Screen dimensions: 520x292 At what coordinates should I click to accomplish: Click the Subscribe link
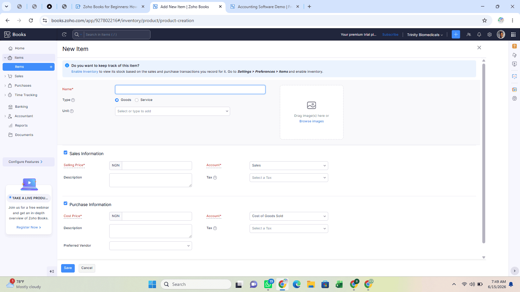point(390,35)
